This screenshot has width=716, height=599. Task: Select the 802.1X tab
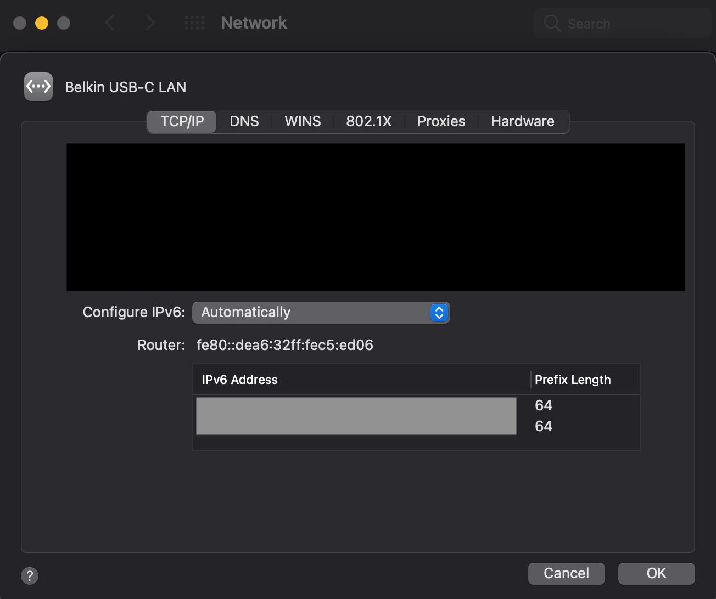[x=369, y=121]
